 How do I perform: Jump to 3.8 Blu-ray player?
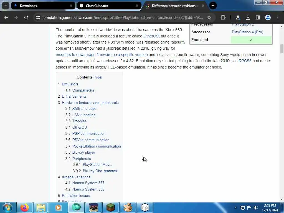pyautogui.click(x=80, y=152)
